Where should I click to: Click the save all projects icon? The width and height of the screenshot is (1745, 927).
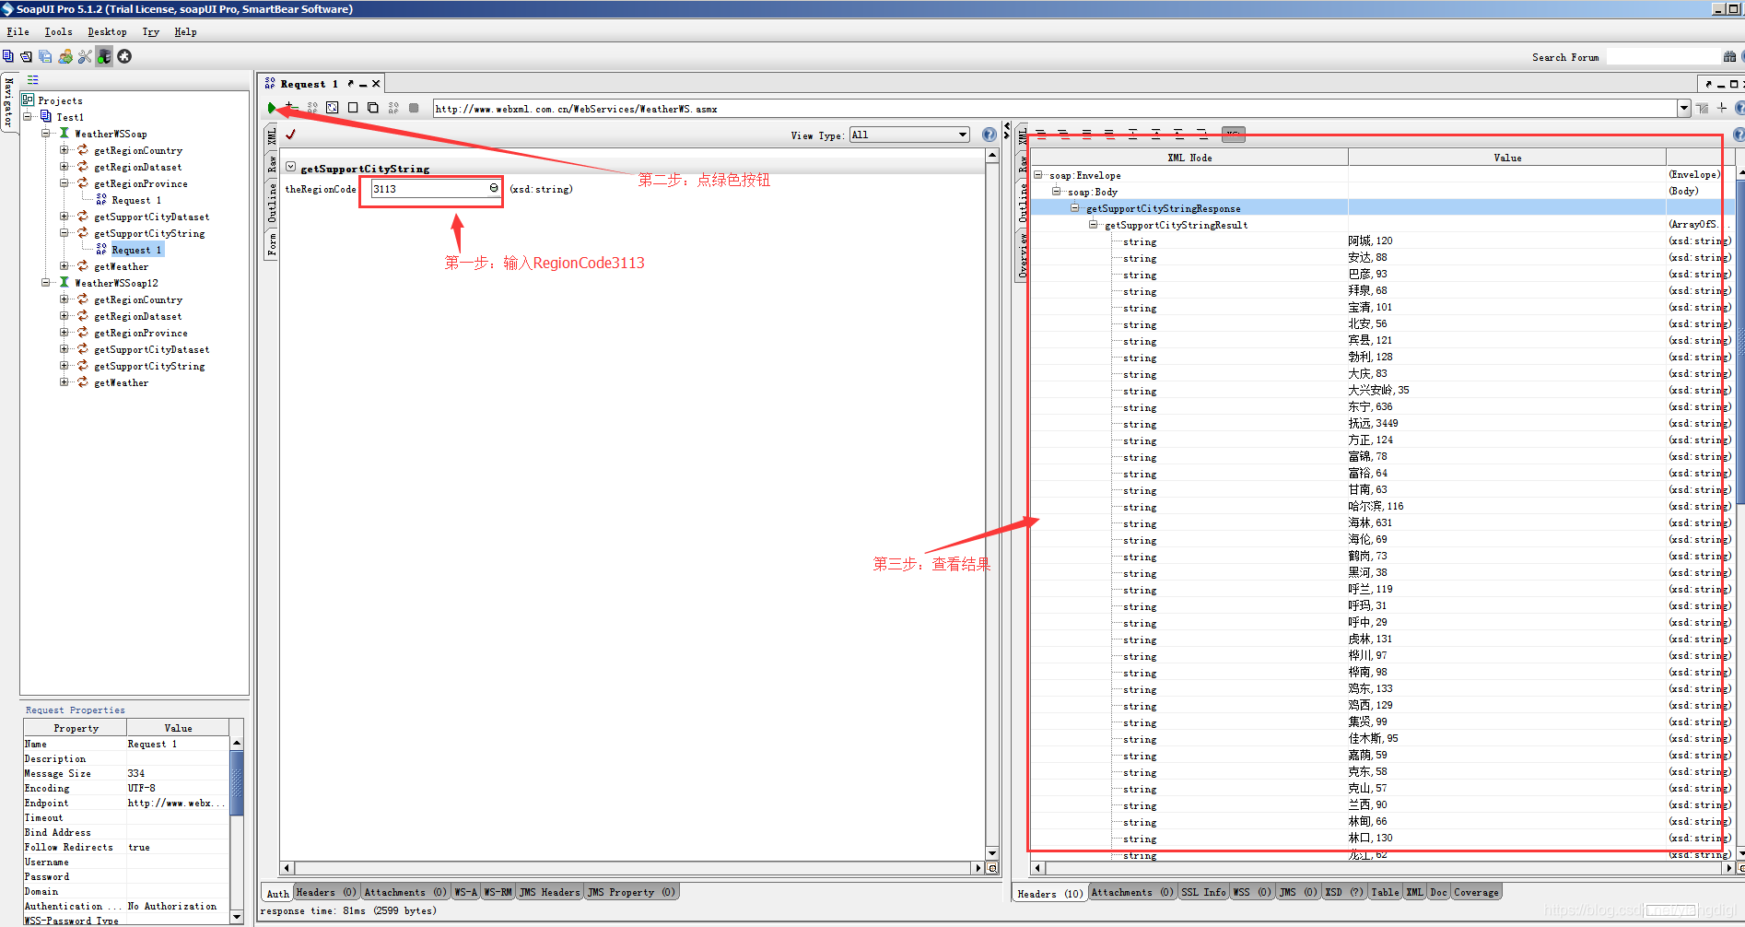(x=45, y=56)
